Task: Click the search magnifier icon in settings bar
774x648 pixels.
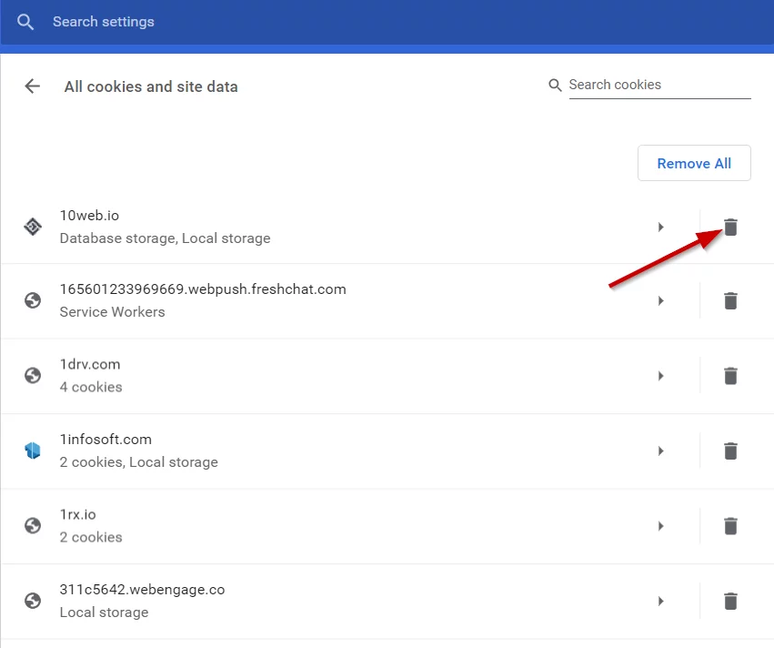Action: click(25, 22)
